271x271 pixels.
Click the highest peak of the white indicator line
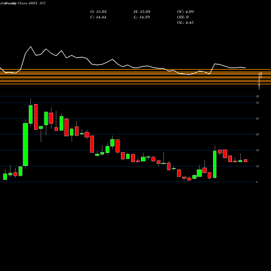coord(30,47)
